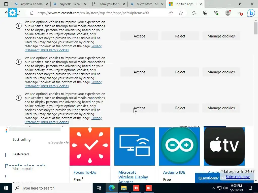Click the Focus To-Do app thumbnail
This screenshot has height=193, width=258.
(x=90, y=147)
